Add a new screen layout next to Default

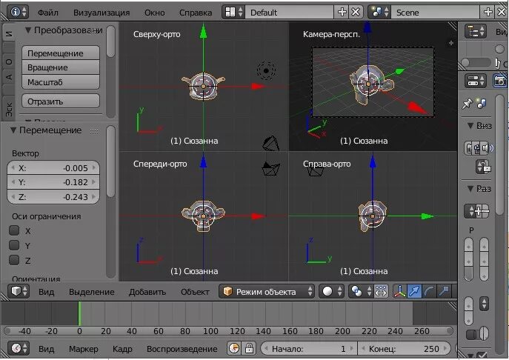pos(342,13)
